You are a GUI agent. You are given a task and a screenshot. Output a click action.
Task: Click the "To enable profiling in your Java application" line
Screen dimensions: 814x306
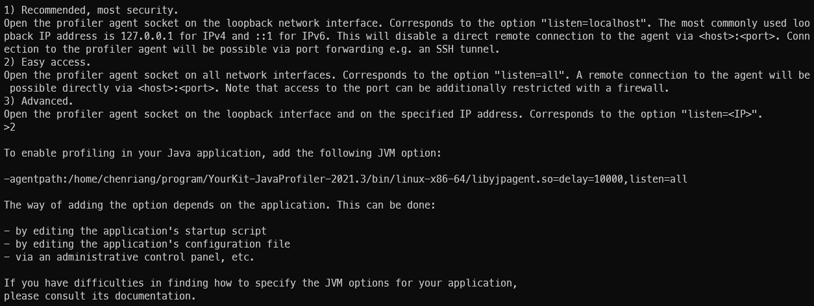130,153
